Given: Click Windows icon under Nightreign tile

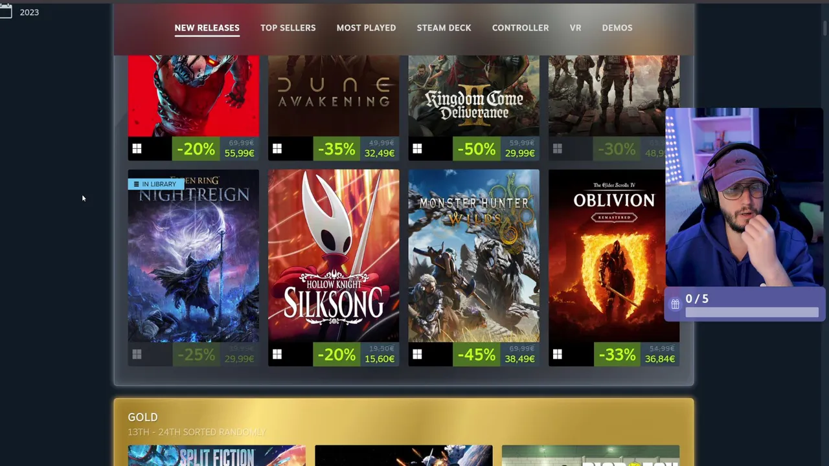Looking at the screenshot, I should 137,354.
